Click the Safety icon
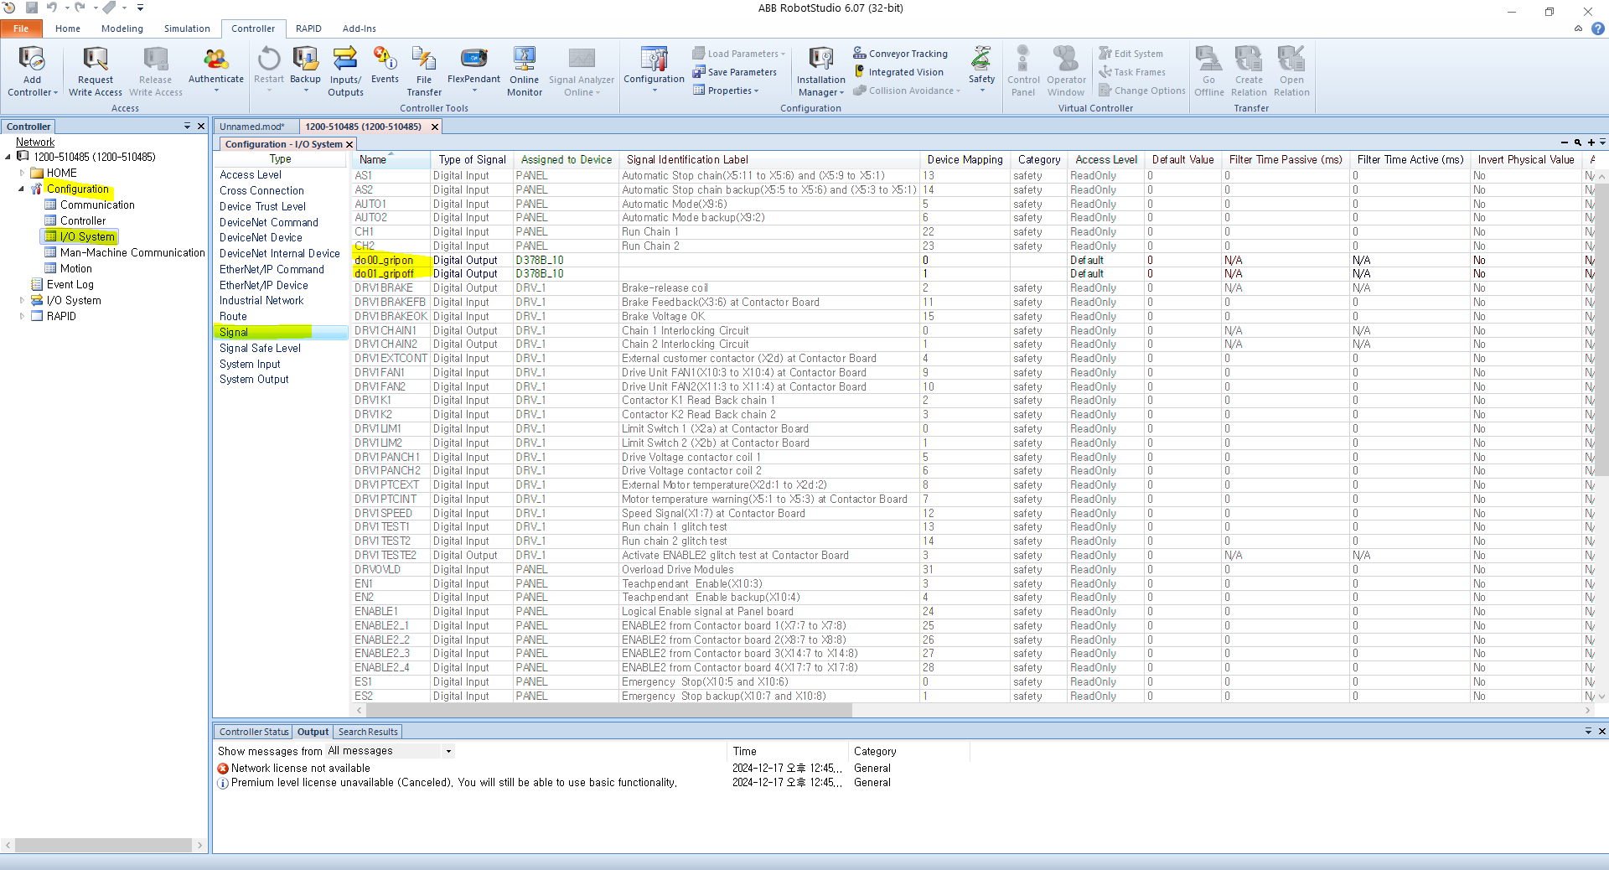The image size is (1609, 870). [x=981, y=59]
